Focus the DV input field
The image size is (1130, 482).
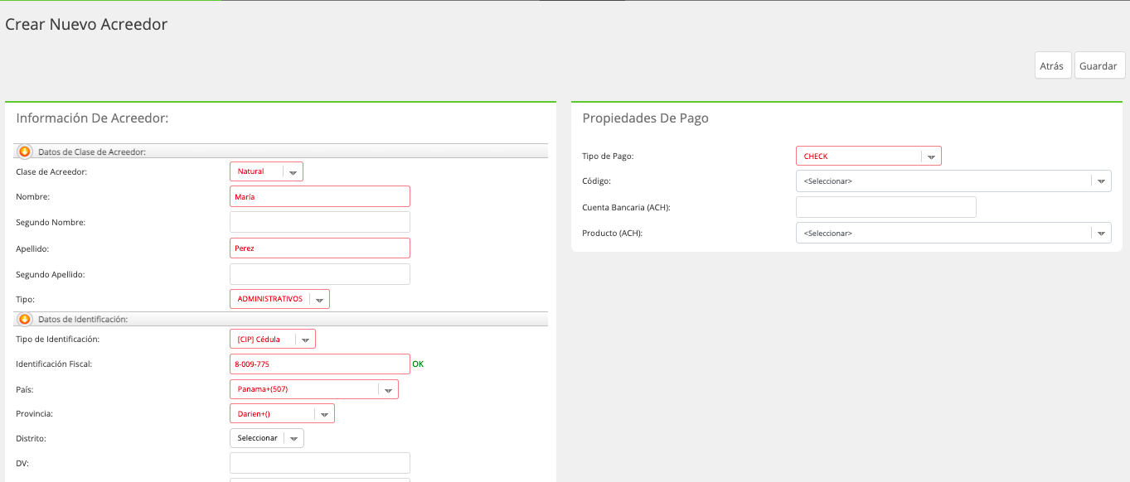point(320,463)
